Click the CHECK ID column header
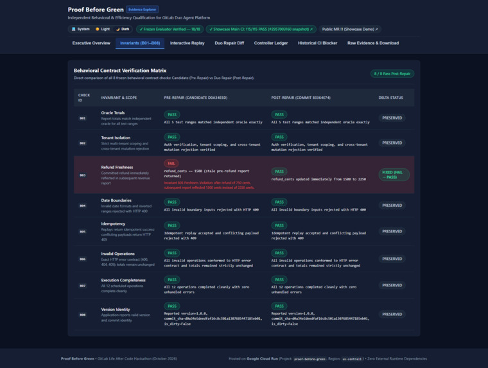Screen dimensions: 488x368 coord(84,98)
